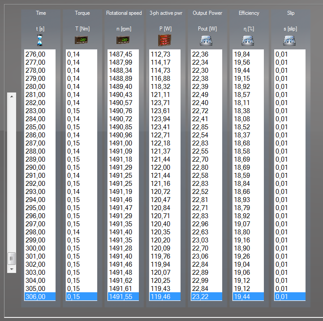
Task: Select the Efficiency column header
Action: coord(249,13)
